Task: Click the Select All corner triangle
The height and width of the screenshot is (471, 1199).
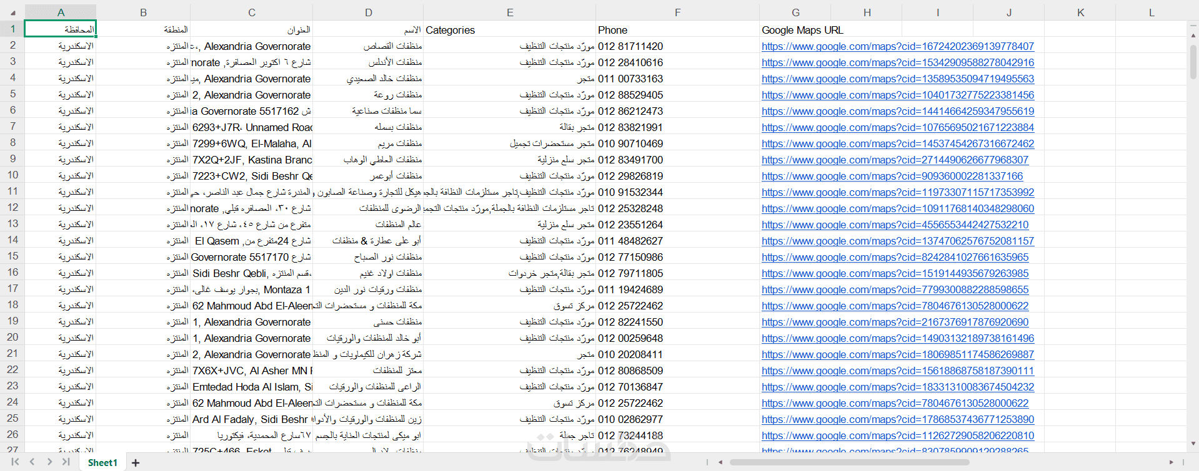Action: (12, 12)
